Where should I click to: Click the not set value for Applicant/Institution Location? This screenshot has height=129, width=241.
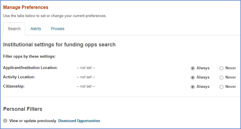(86, 68)
